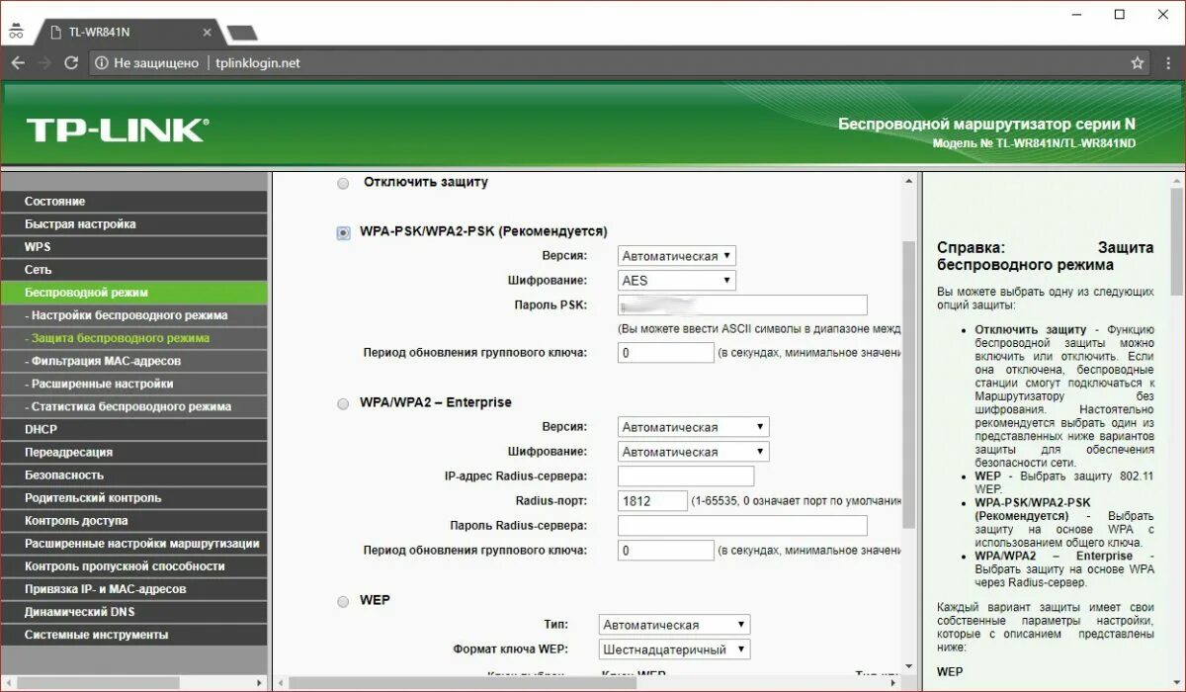Image resolution: width=1186 pixels, height=692 pixels.
Task: Click the address bar URL tplinklogin.net
Action: click(x=257, y=62)
